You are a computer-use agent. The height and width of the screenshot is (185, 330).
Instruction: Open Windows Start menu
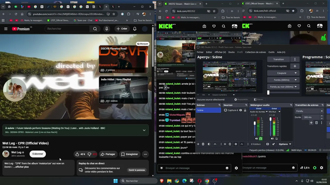(x=115, y=181)
